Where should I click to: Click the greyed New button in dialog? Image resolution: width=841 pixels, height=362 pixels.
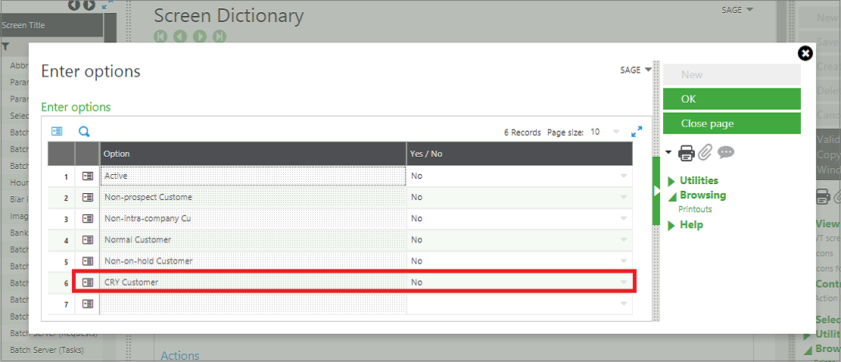(x=731, y=74)
